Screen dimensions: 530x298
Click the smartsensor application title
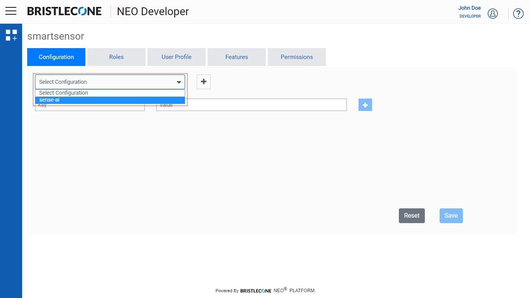[x=55, y=36]
